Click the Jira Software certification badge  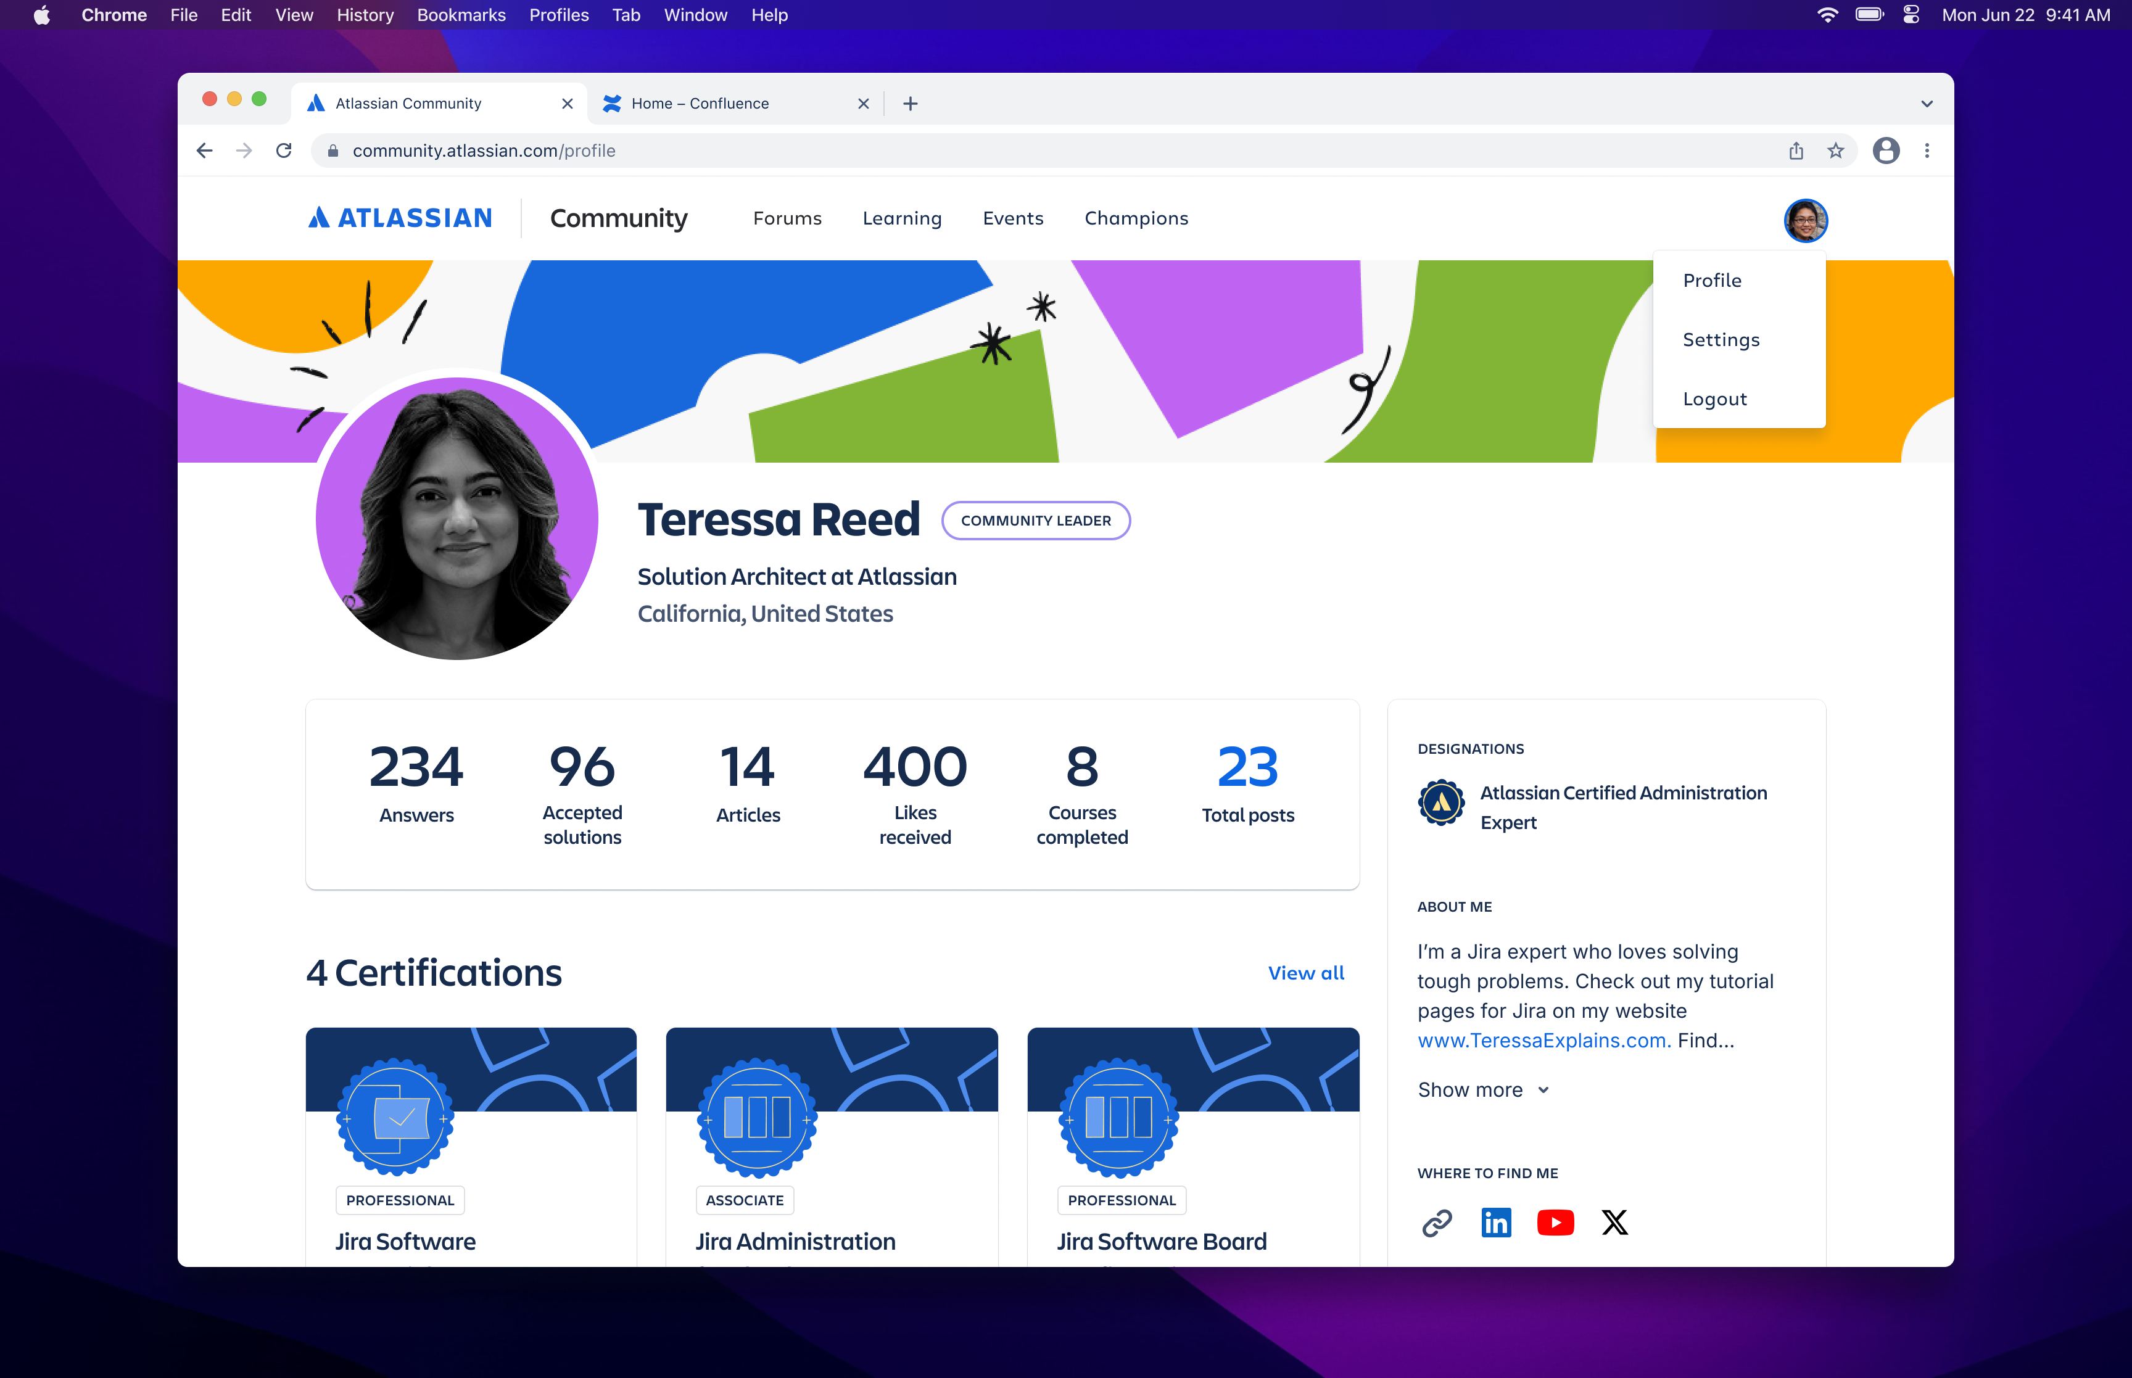(395, 1116)
